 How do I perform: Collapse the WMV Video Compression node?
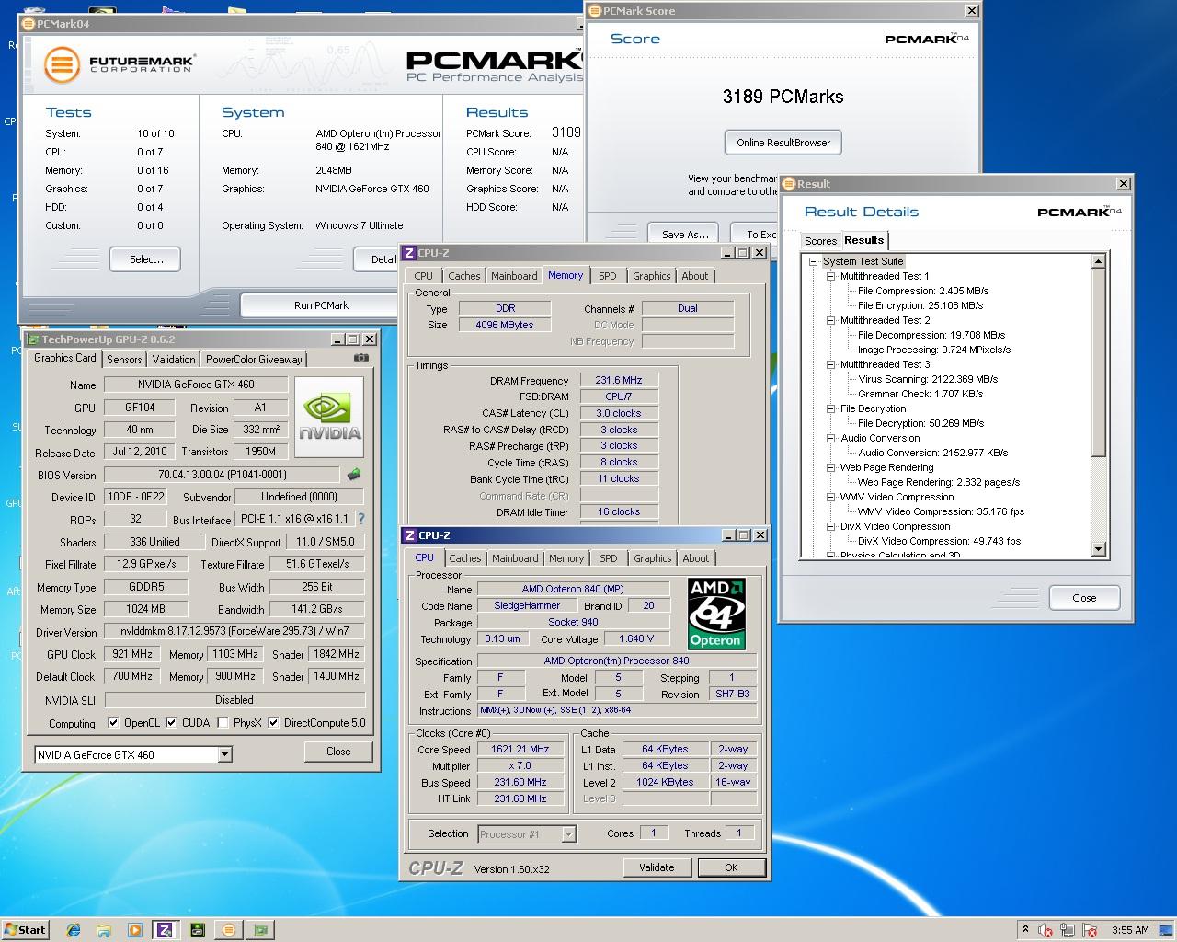tap(830, 497)
